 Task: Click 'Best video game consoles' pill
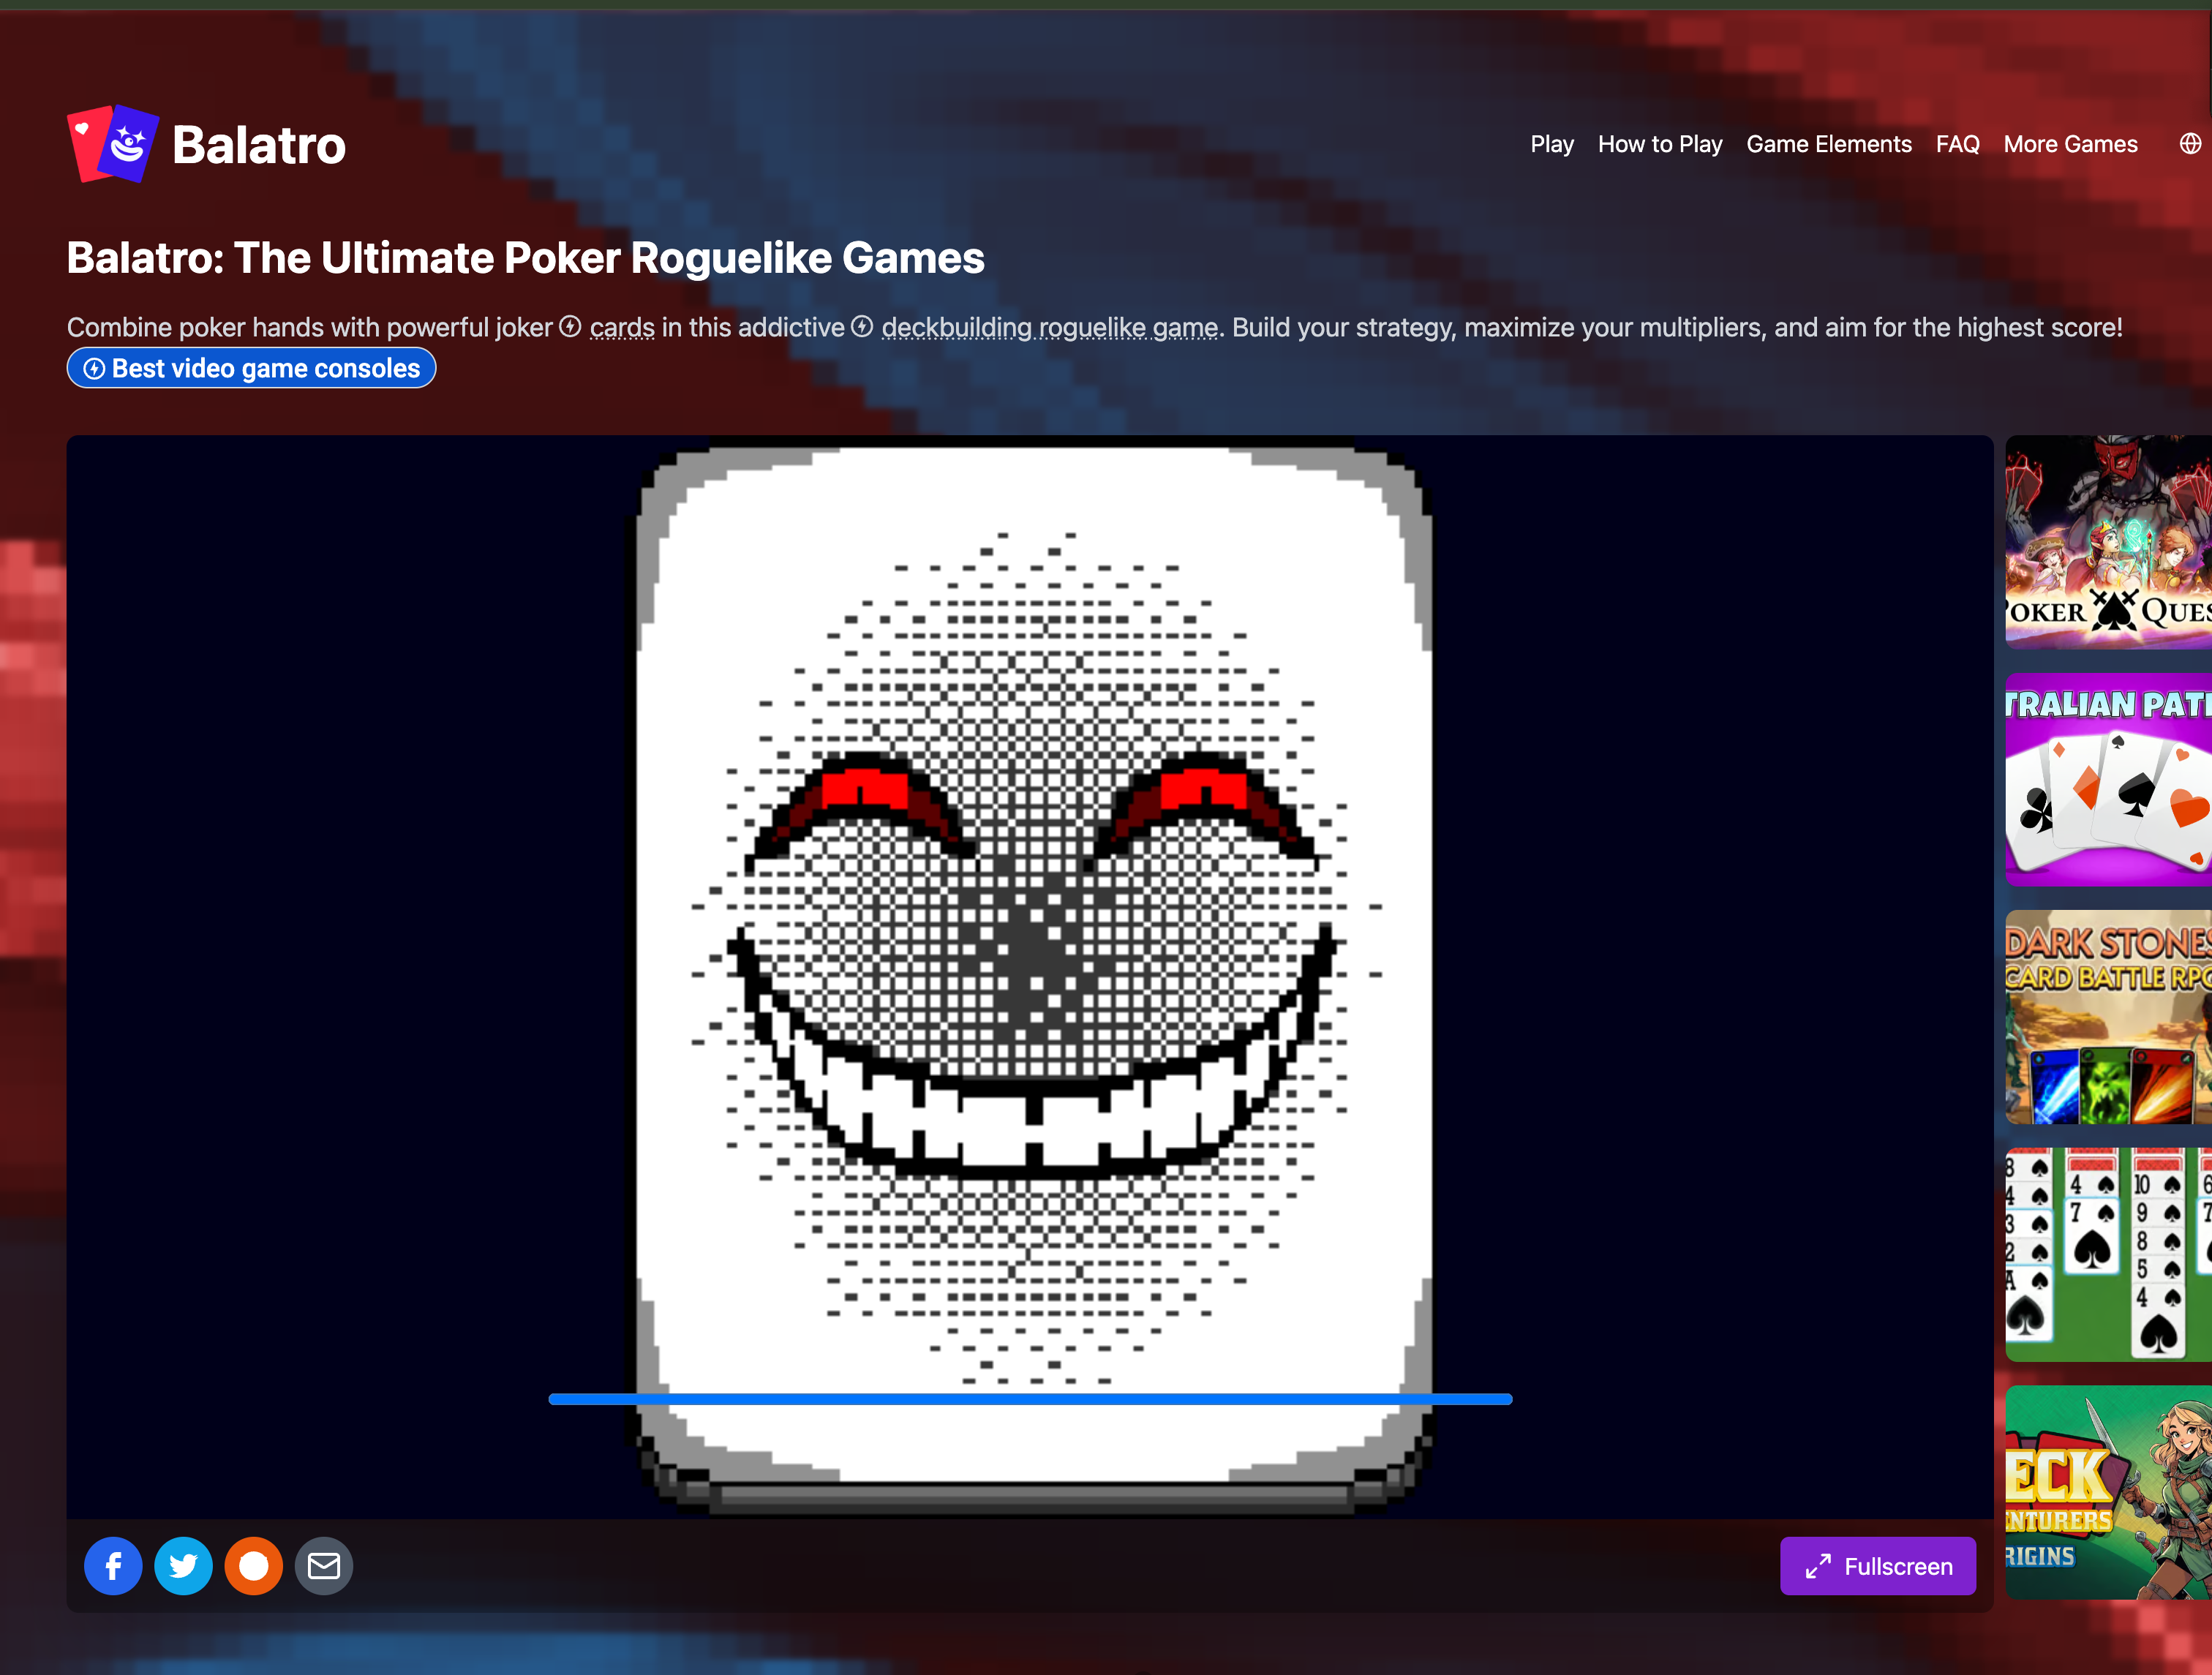tap(251, 368)
